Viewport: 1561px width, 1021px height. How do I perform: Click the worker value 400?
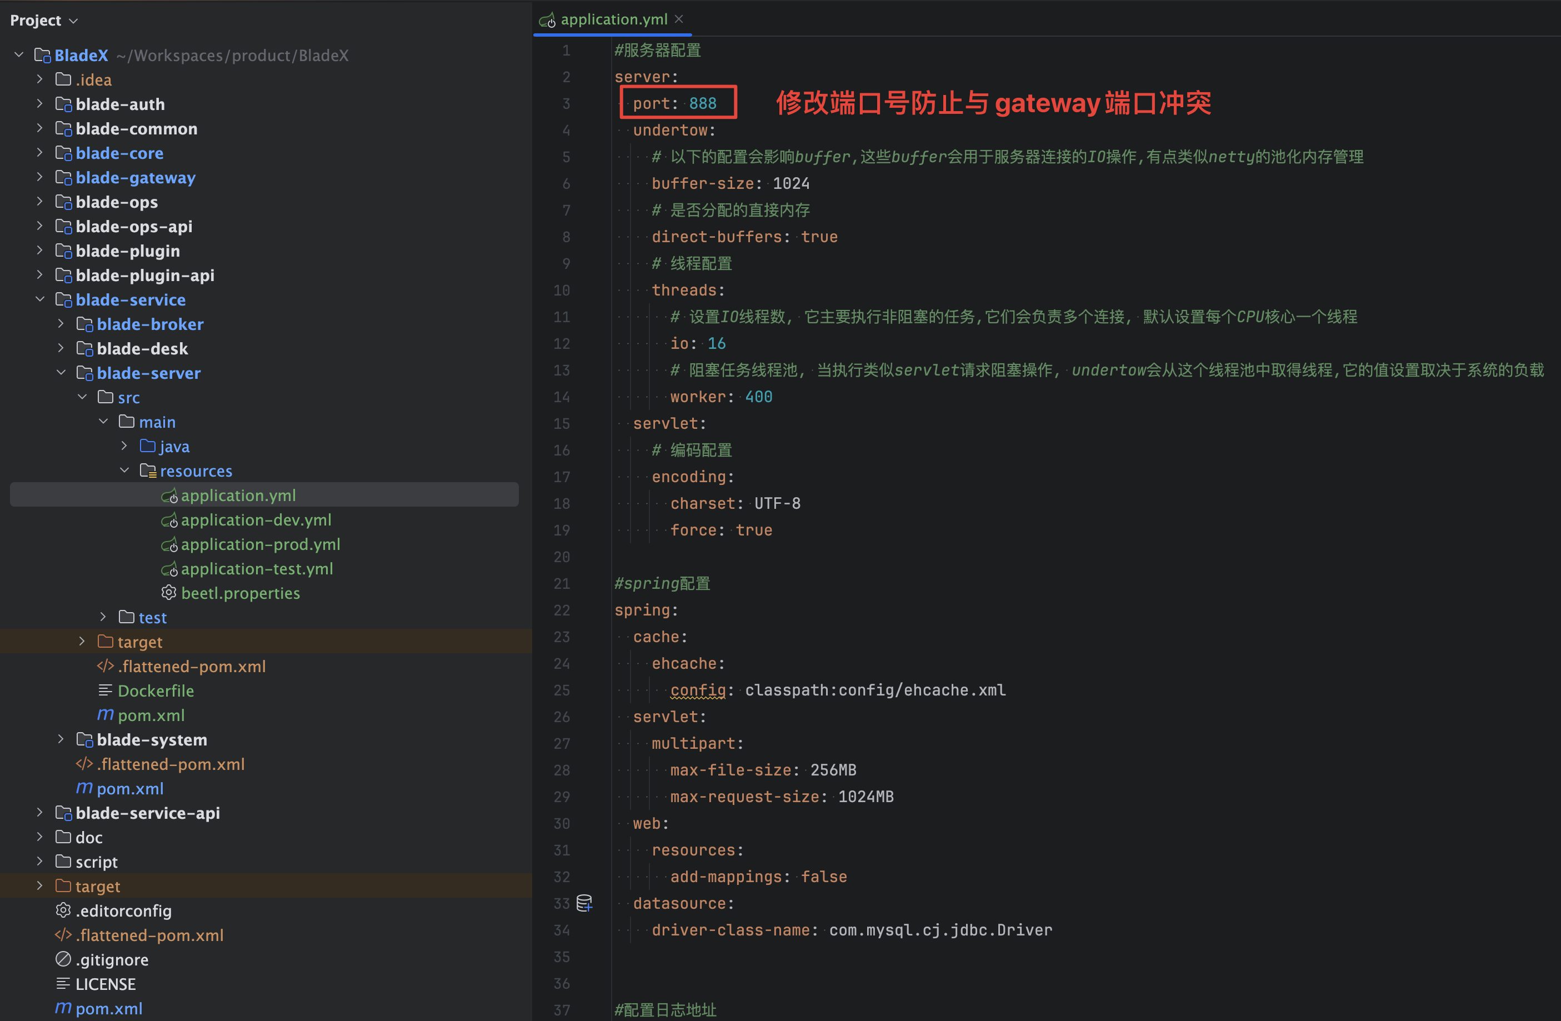pos(759,397)
